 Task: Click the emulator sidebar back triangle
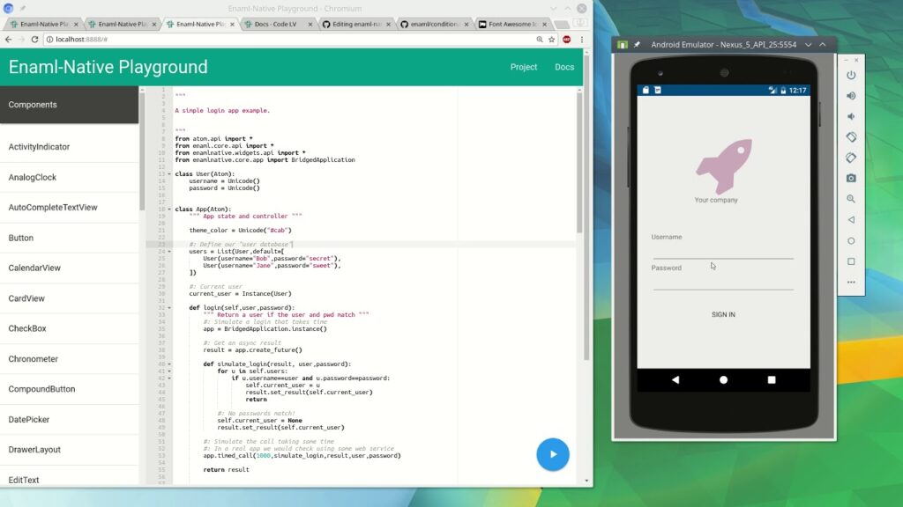851,219
